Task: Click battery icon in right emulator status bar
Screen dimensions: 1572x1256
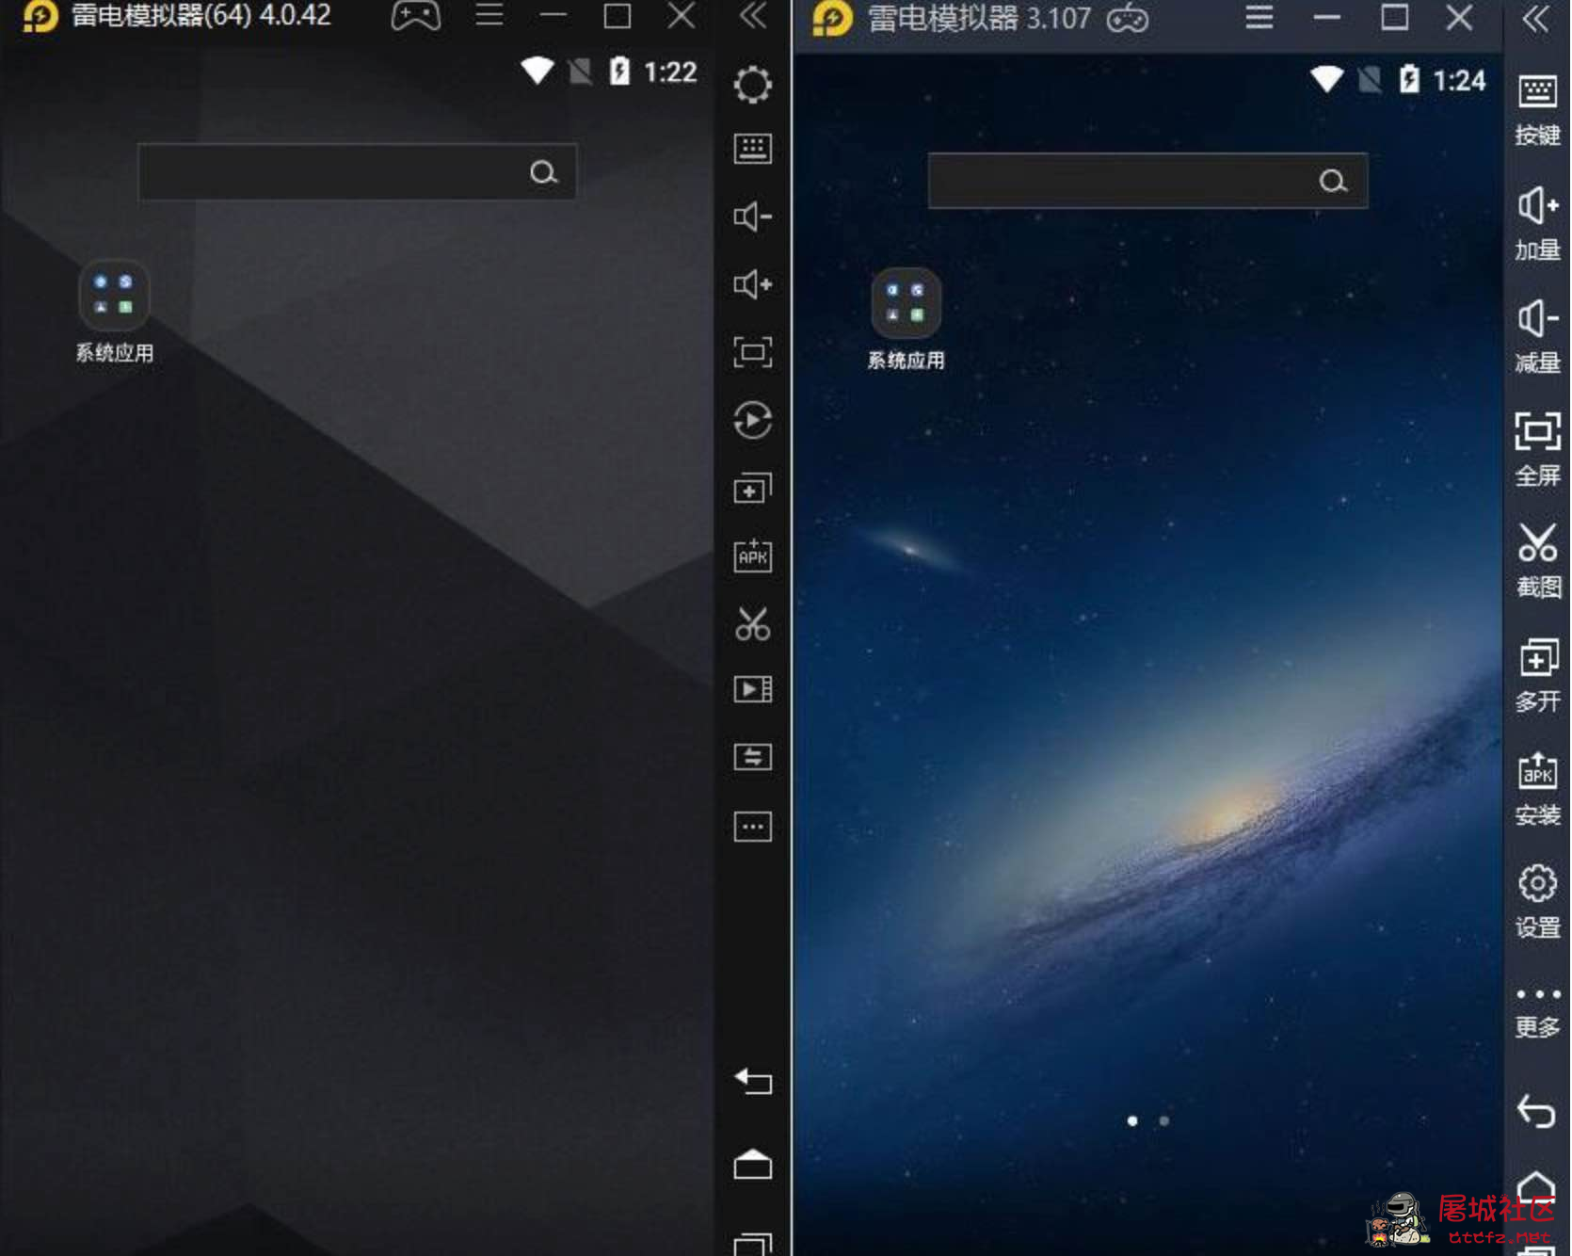Action: pos(1409,79)
